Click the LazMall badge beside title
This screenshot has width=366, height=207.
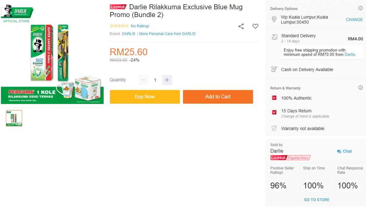[118, 7]
